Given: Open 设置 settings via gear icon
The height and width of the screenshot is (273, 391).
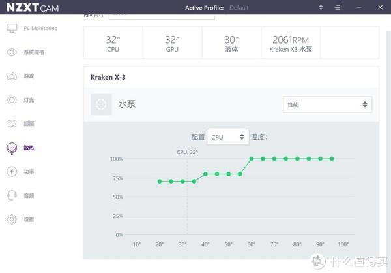Looking at the screenshot, I should click(12, 219).
